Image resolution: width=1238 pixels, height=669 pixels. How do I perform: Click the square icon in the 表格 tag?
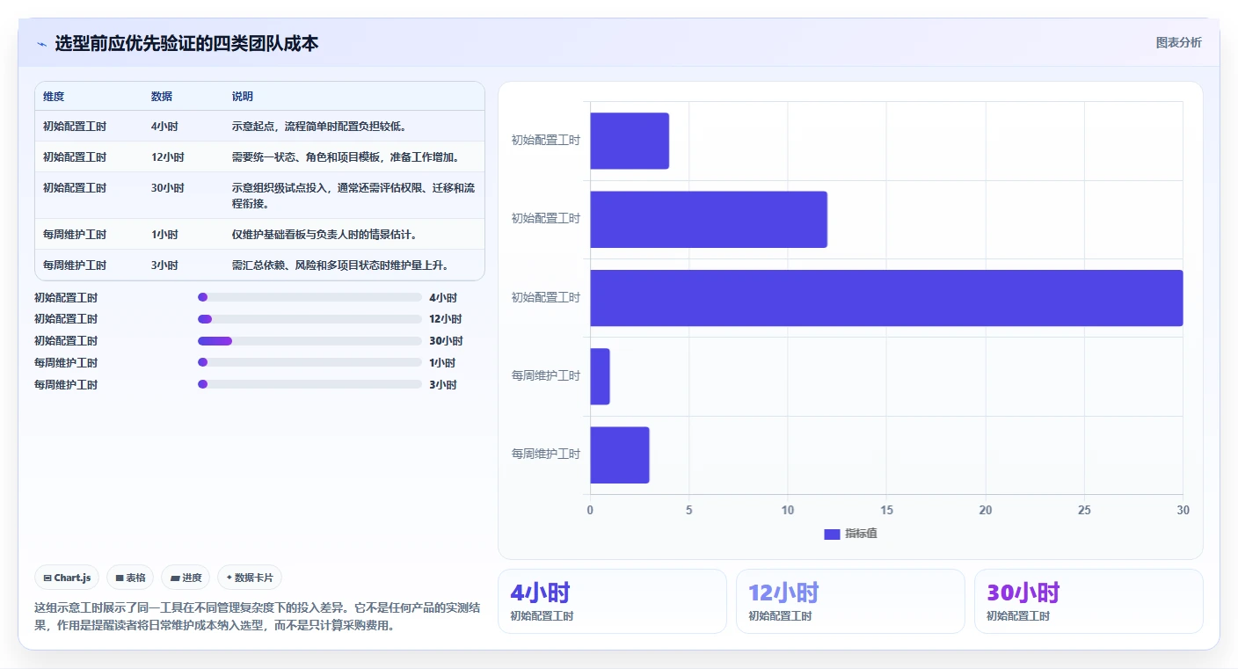(120, 578)
